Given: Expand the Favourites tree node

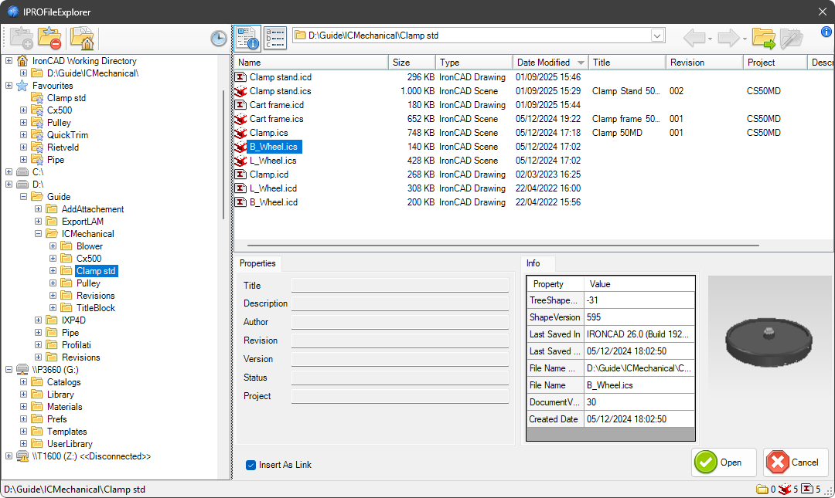Looking at the screenshot, I should pyautogui.click(x=9, y=86).
